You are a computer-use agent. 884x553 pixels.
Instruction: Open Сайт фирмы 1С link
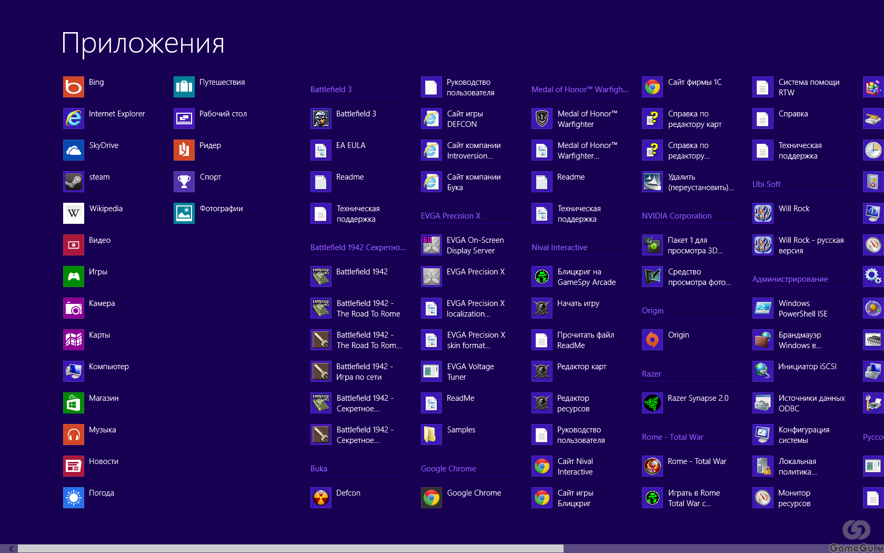click(x=681, y=87)
